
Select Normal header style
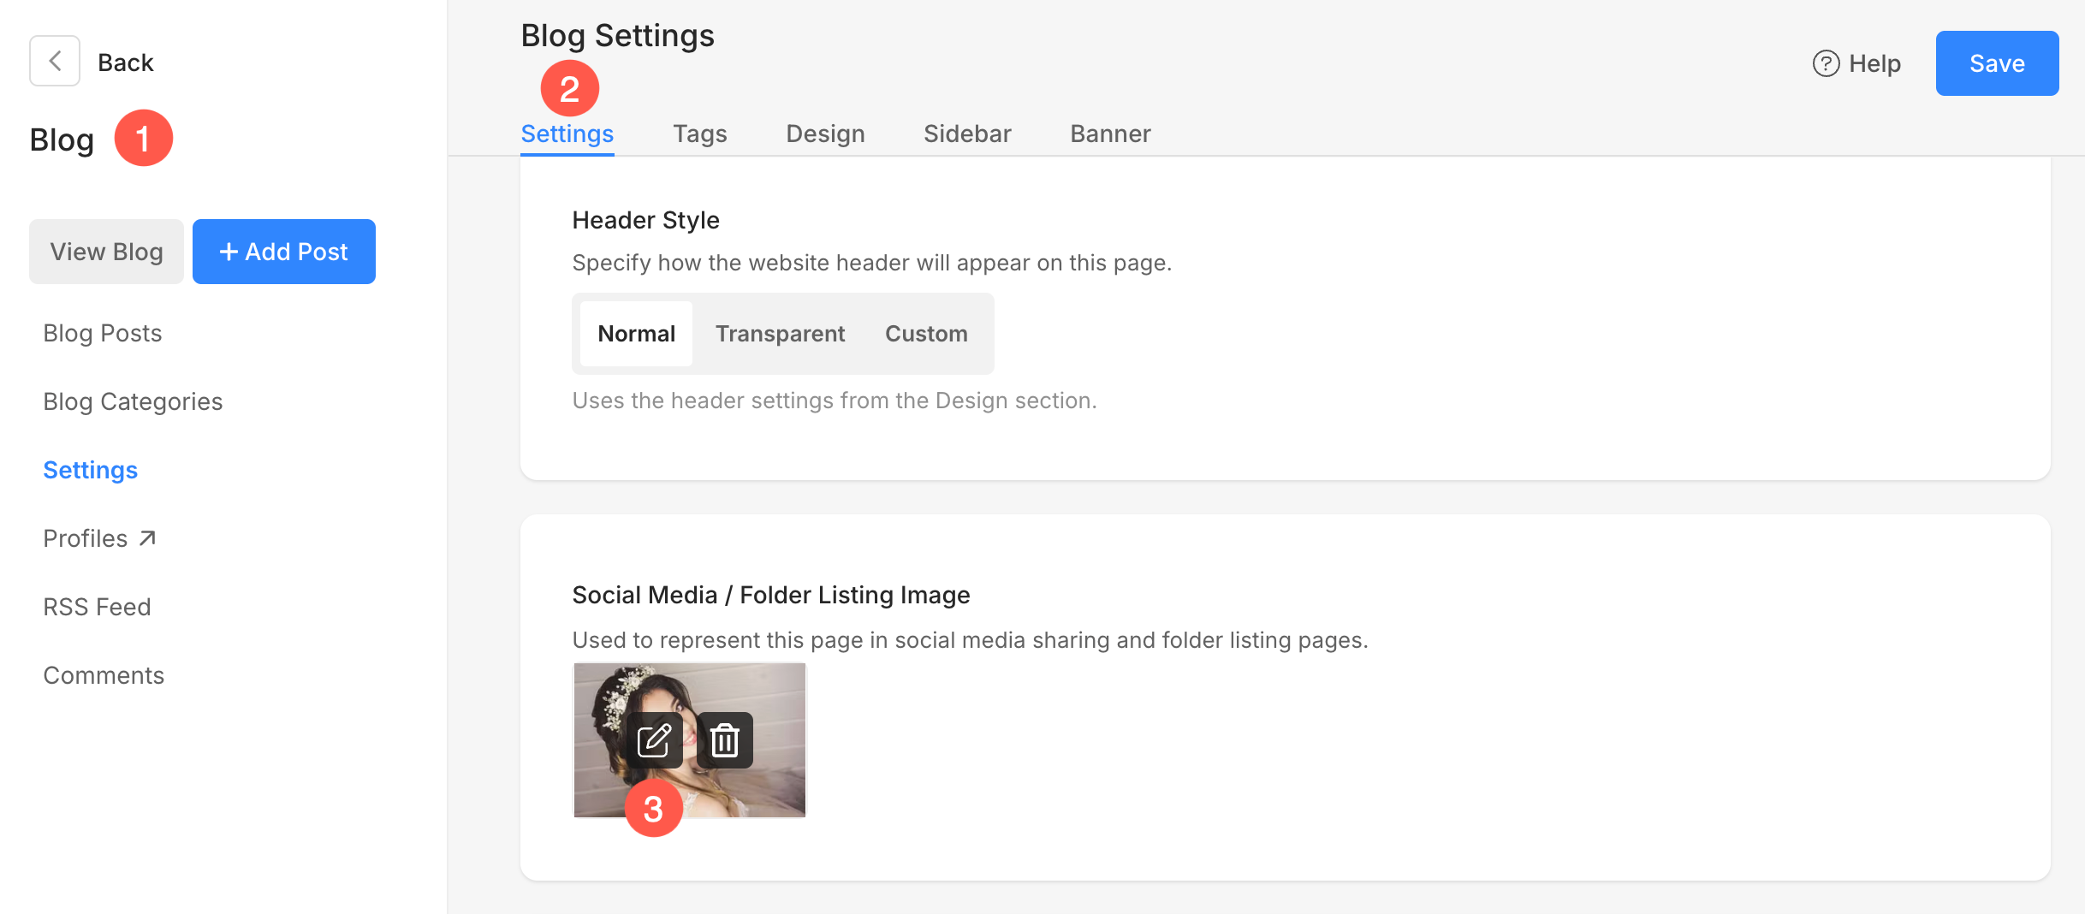(x=636, y=334)
